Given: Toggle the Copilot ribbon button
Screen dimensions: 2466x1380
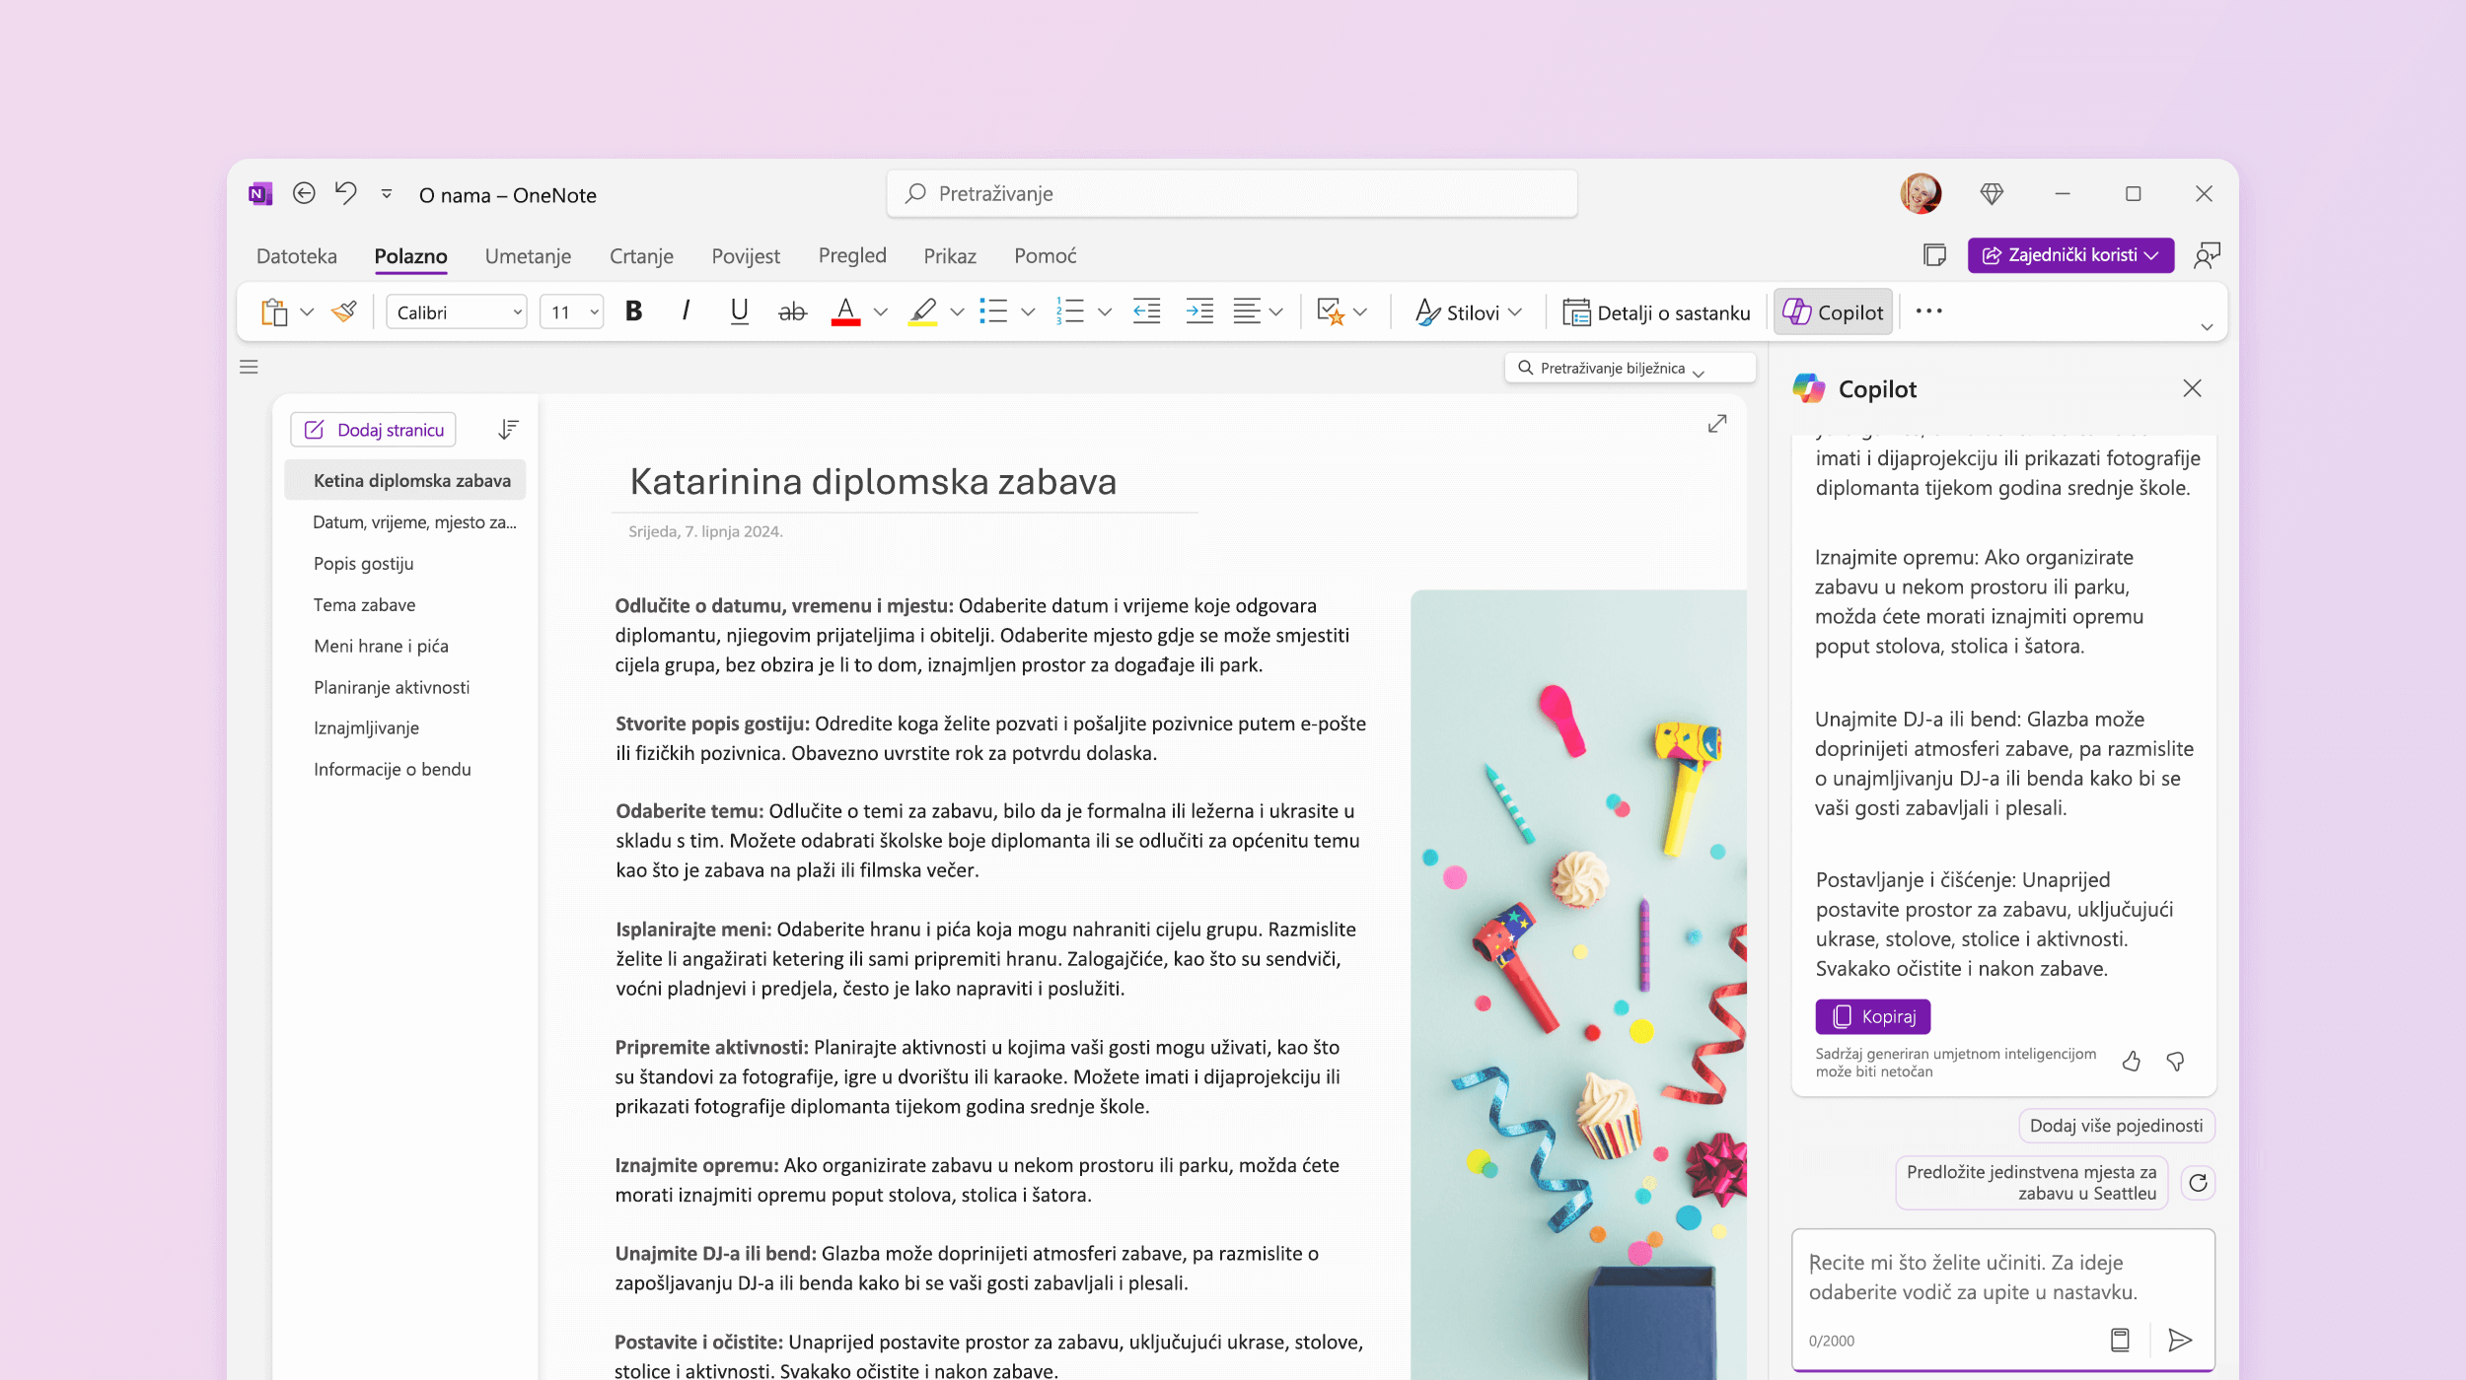Looking at the screenshot, I should (x=1834, y=312).
